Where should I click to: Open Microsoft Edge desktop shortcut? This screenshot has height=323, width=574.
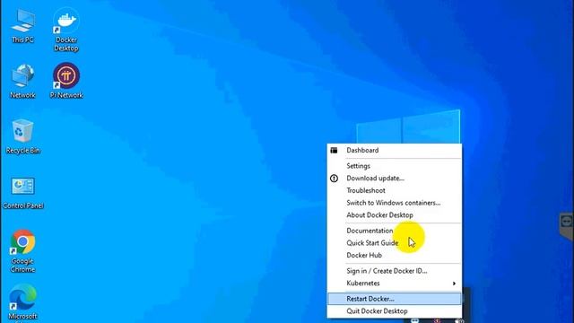(22, 302)
